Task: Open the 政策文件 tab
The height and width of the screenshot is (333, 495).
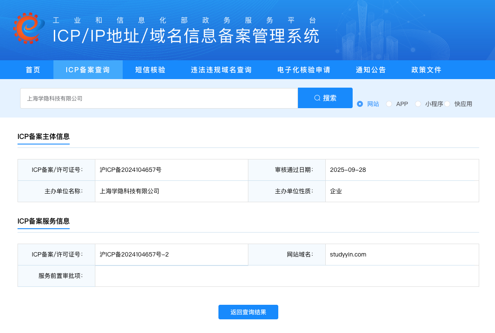Action: click(x=427, y=70)
